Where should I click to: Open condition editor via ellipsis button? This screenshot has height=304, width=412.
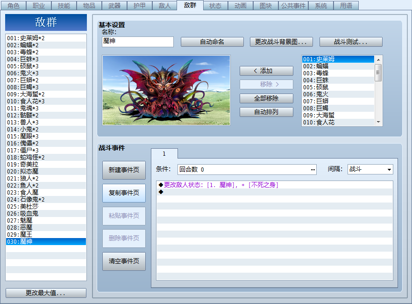coord(313,170)
